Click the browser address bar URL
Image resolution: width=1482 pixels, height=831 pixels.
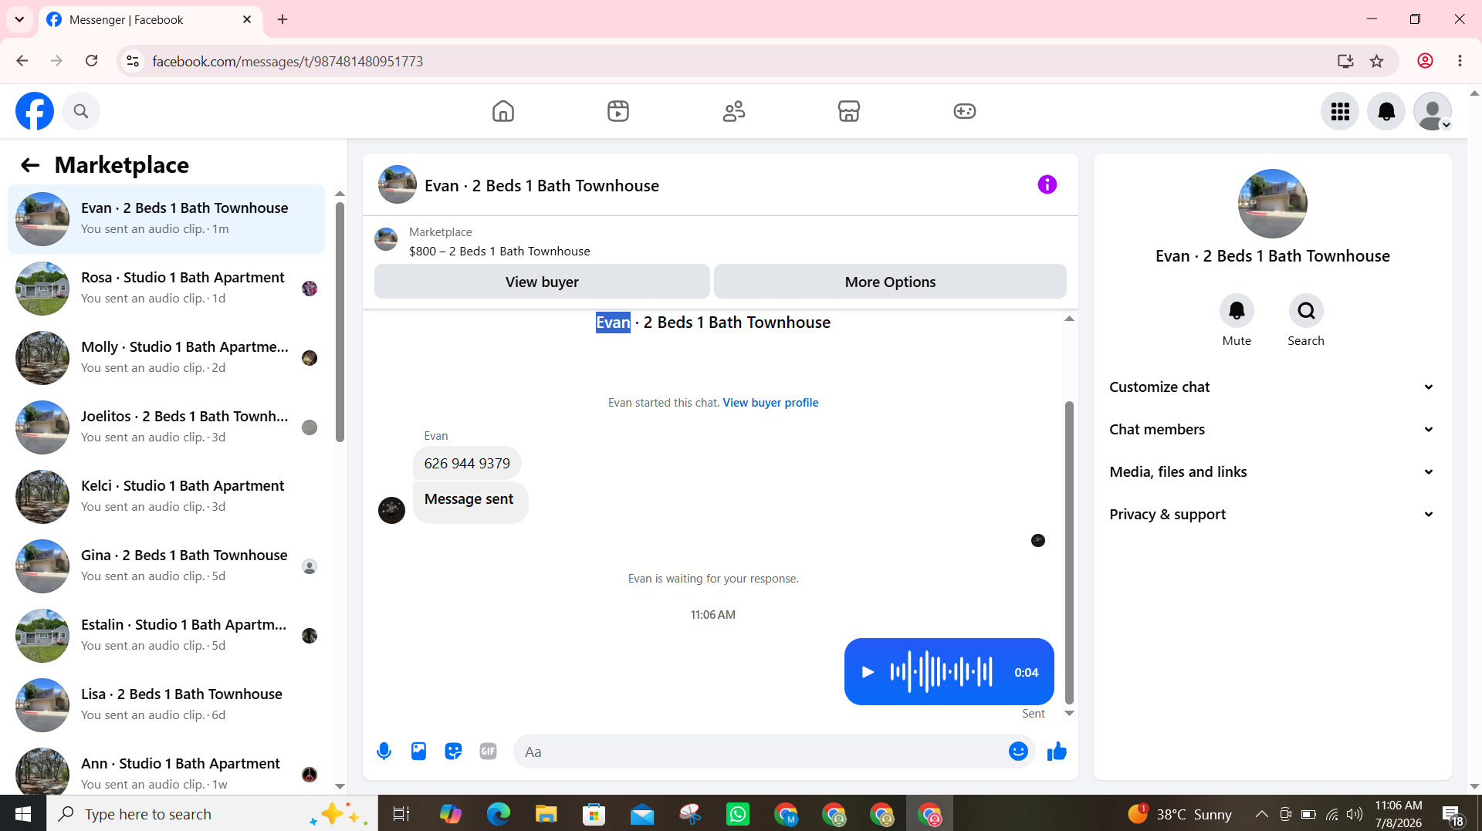tap(288, 61)
